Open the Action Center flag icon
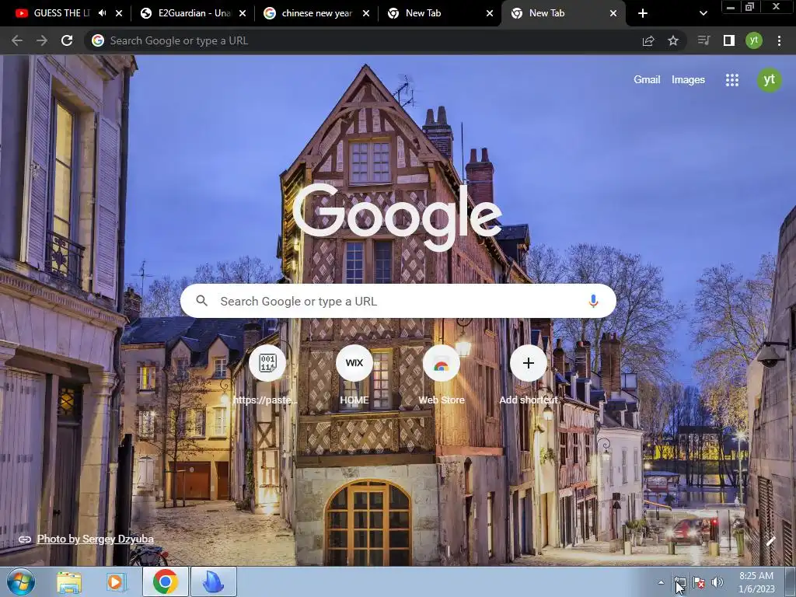796x597 pixels. click(699, 582)
